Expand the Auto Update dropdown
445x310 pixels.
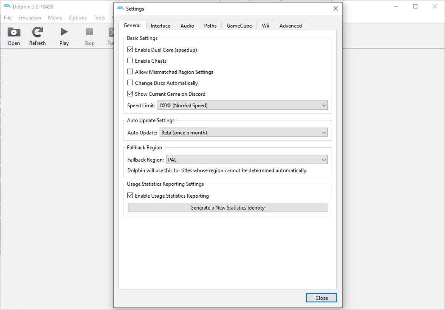(244, 133)
